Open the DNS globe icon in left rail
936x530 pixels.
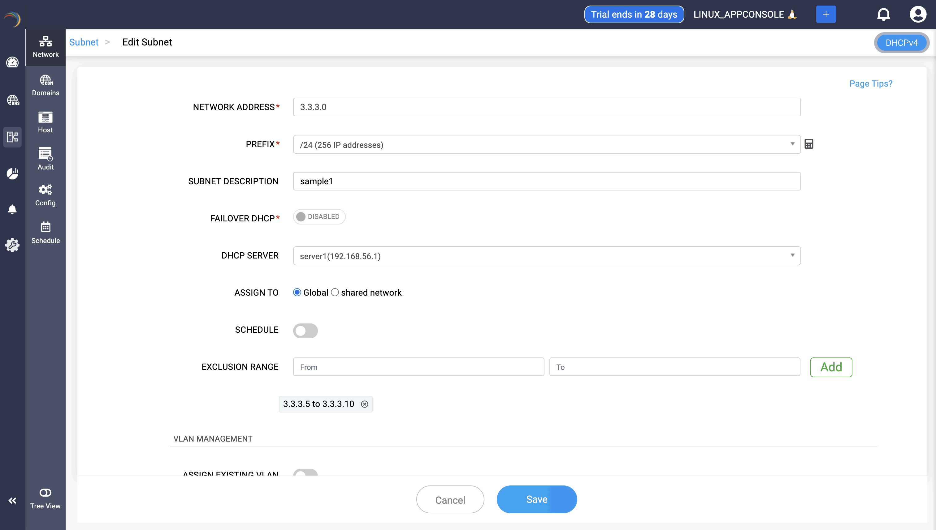pos(12,100)
